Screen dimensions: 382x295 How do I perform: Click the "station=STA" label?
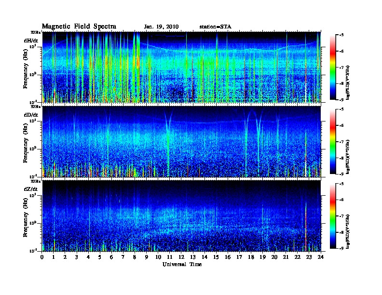click(216, 27)
